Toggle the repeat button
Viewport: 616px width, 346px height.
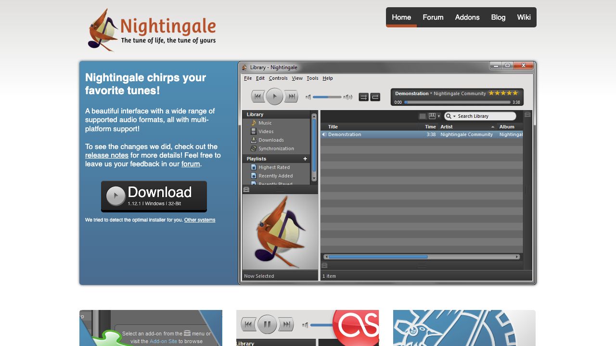pos(375,97)
